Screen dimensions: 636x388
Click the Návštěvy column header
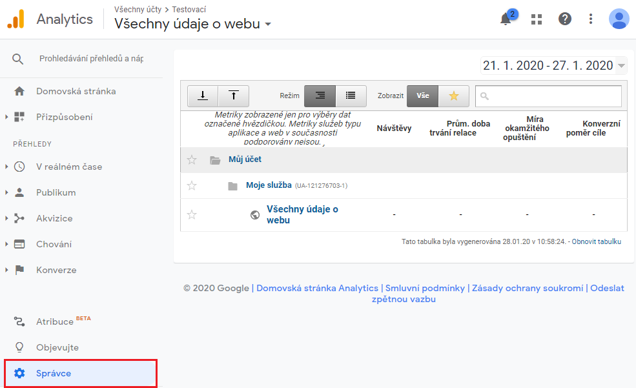[394, 128]
